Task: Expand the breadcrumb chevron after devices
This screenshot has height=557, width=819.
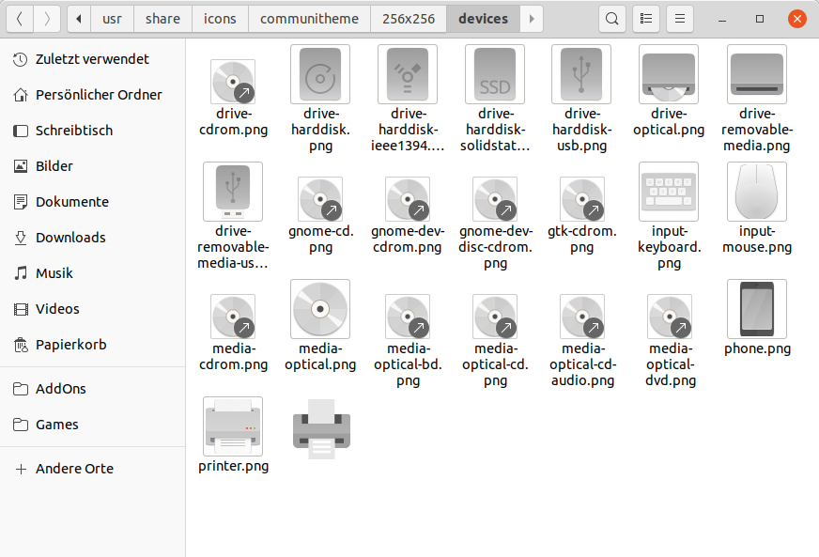Action: 532,18
